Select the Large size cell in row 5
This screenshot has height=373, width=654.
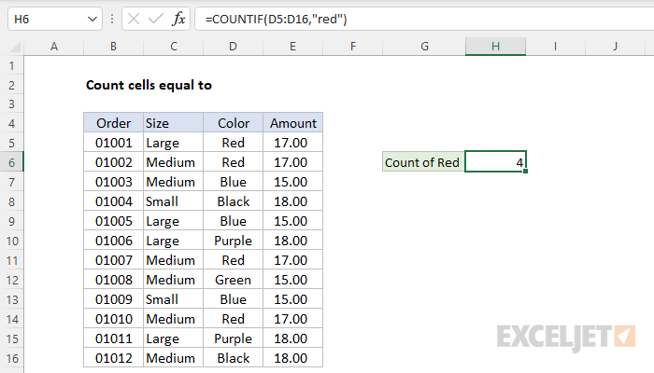pyautogui.click(x=174, y=143)
